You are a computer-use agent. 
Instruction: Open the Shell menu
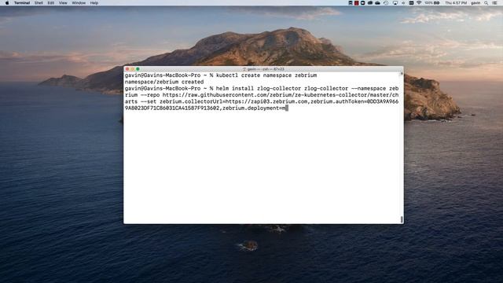pyautogui.click(x=39, y=3)
